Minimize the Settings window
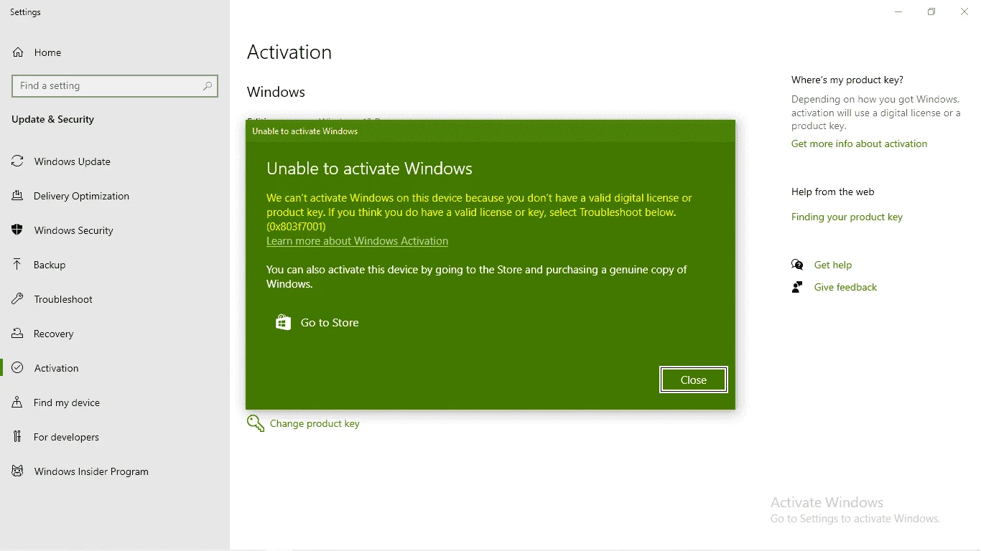The image size is (981, 551). click(898, 12)
